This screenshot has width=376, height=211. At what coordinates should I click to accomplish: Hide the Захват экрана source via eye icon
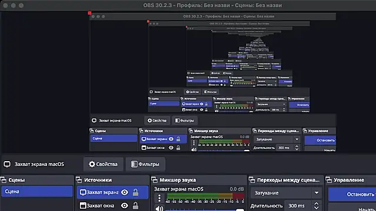(125, 192)
